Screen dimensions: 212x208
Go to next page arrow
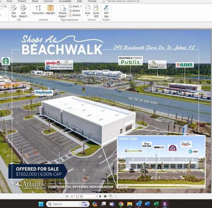100,196
